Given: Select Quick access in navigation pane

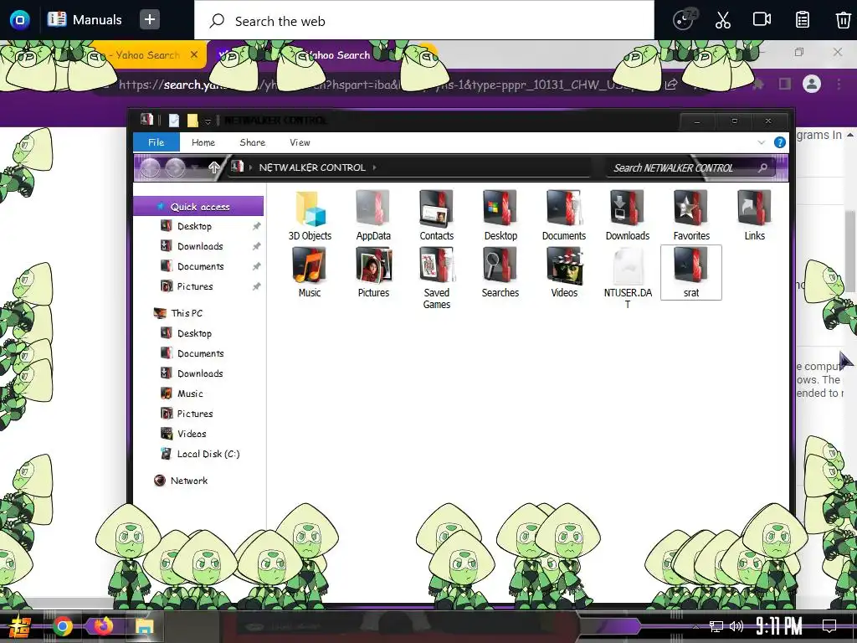Looking at the screenshot, I should tap(198, 207).
